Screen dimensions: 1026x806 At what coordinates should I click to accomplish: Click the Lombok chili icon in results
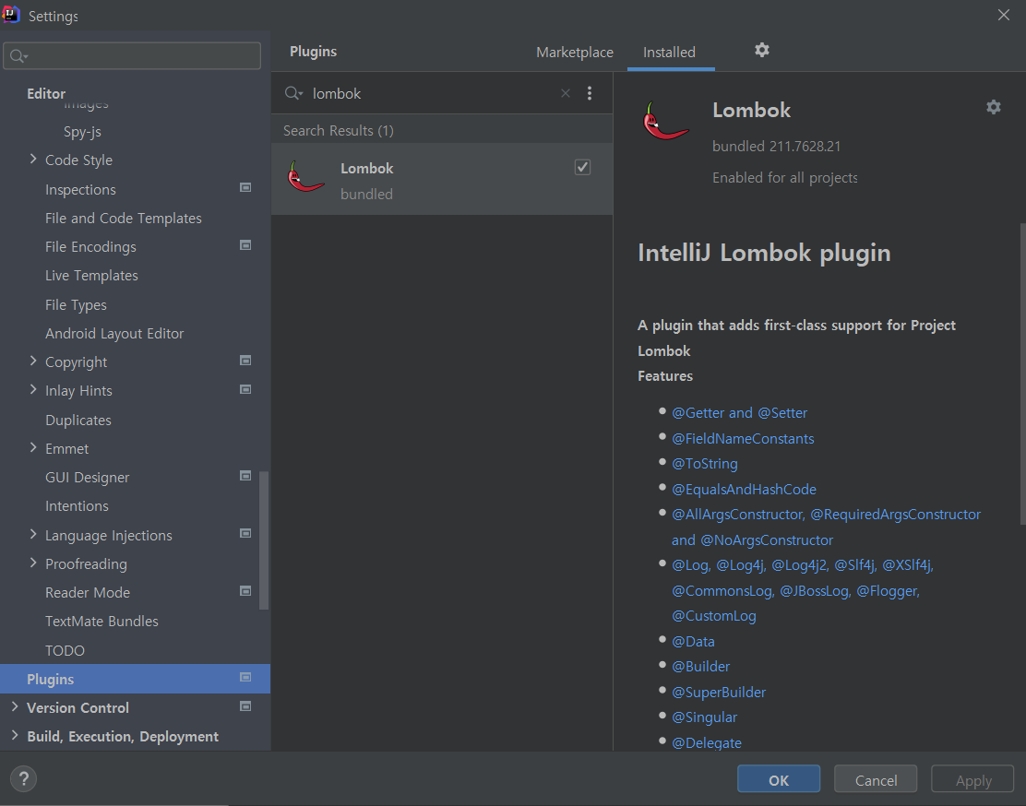305,177
